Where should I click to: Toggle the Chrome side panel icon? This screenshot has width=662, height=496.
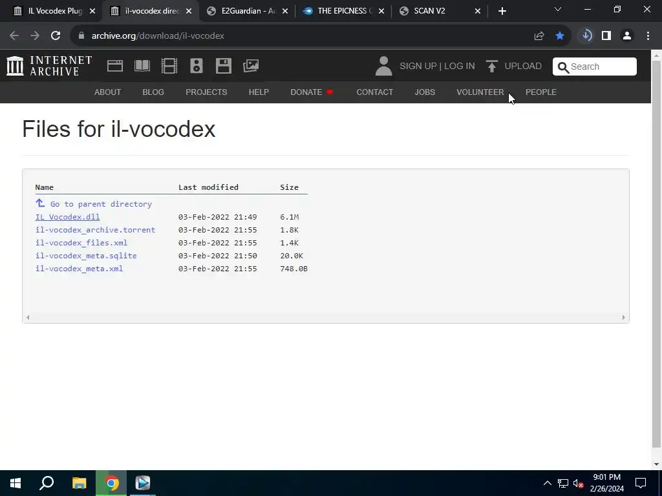pos(606,36)
